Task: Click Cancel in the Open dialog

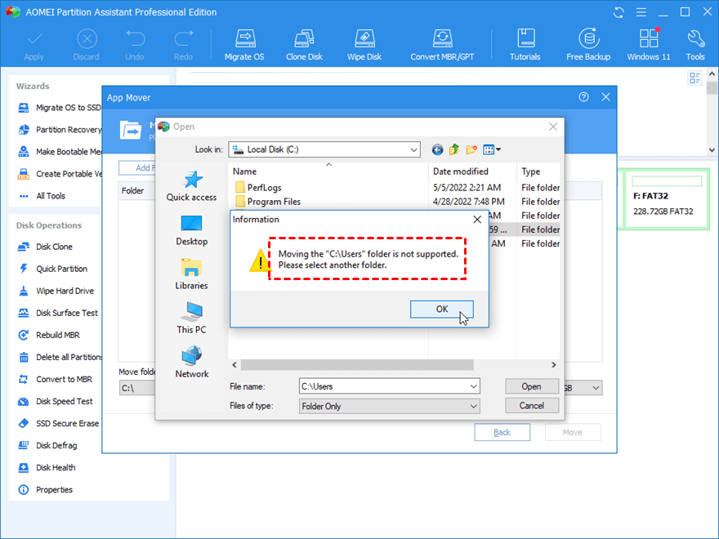Action: [532, 406]
